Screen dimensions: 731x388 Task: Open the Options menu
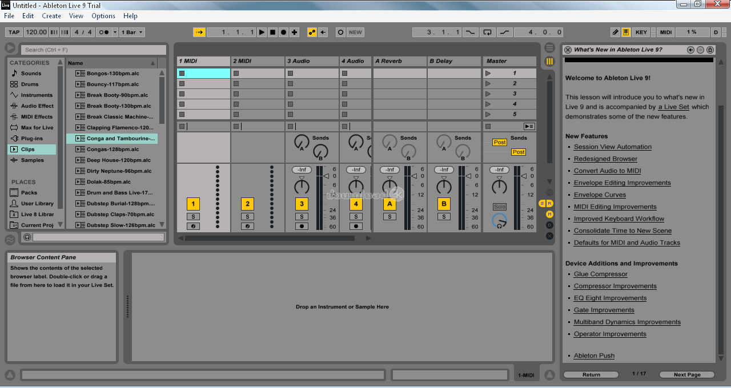point(103,16)
